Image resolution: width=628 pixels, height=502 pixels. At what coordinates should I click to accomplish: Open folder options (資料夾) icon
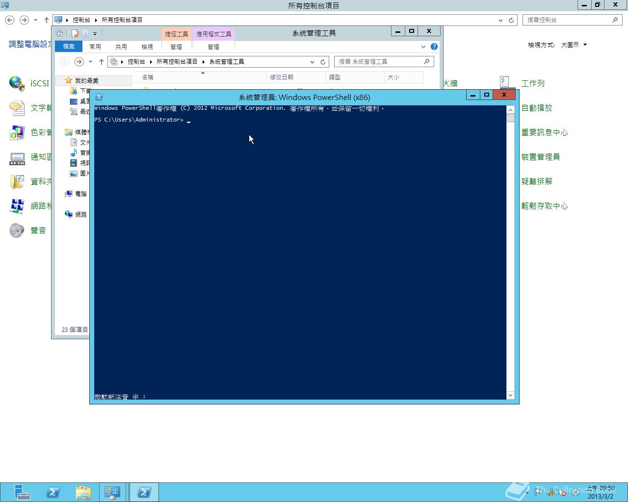tap(17, 181)
